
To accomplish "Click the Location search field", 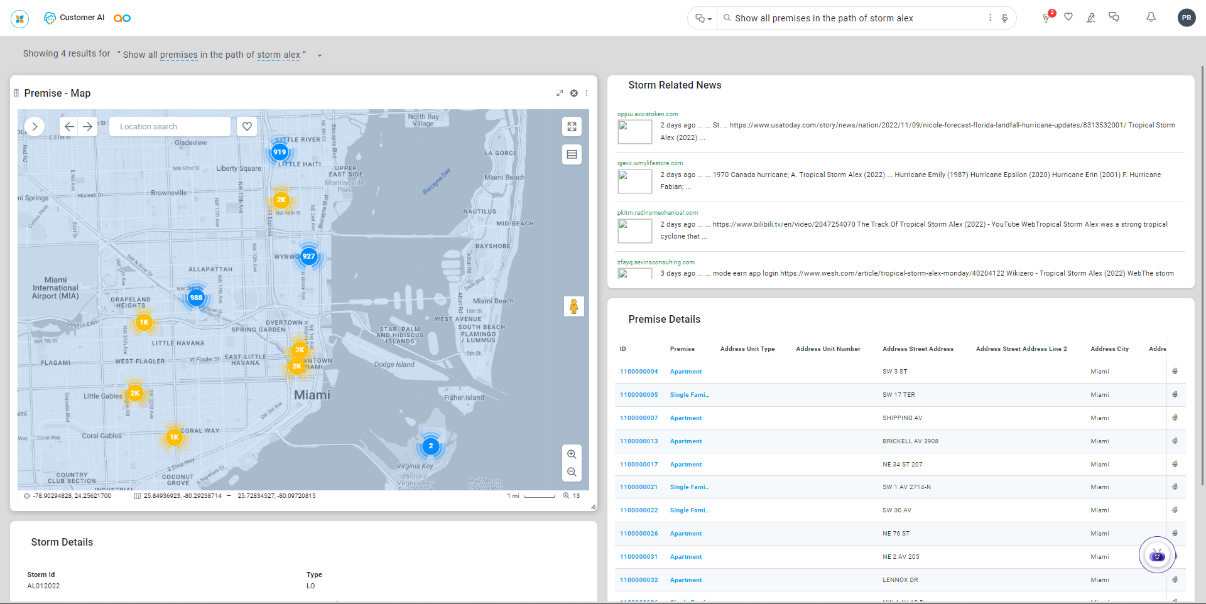I will (170, 127).
